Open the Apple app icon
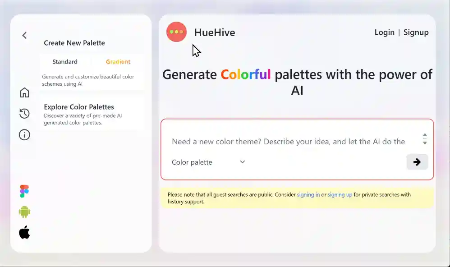450x267 pixels. pos(24,232)
